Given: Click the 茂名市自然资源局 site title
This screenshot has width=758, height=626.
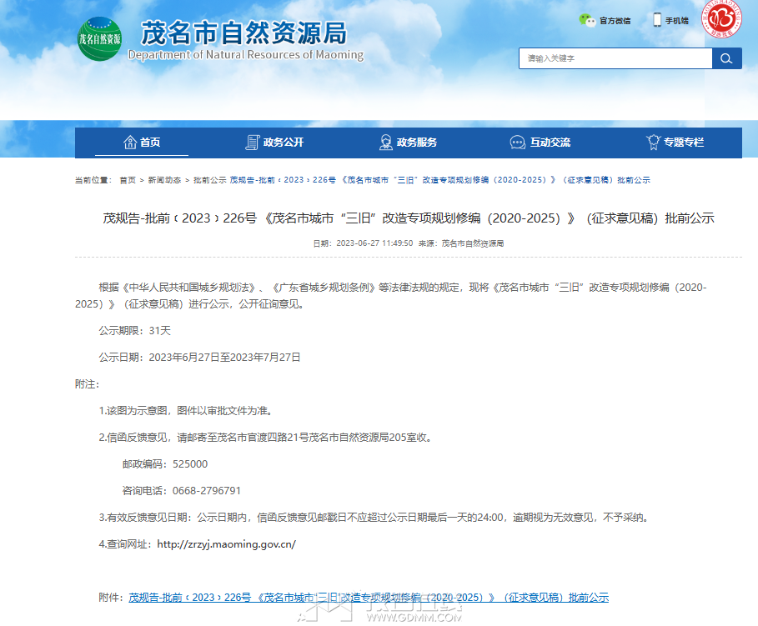Looking at the screenshot, I should (244, 33).
